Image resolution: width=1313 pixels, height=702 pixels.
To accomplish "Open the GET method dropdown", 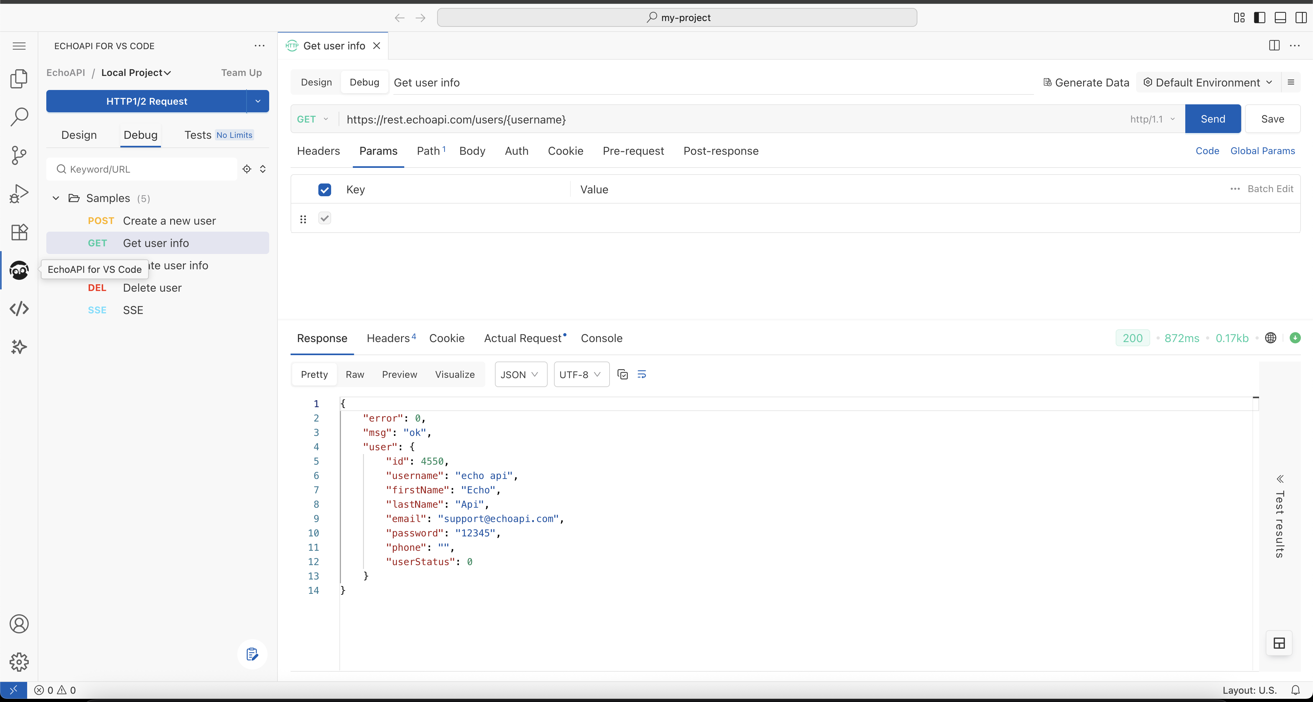I will coord(313,119).
